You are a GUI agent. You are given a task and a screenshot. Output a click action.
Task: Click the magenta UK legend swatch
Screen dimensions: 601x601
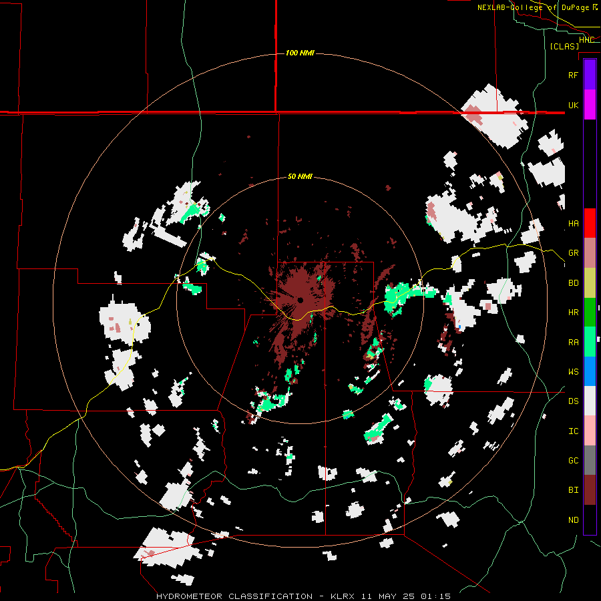[590, 105]
